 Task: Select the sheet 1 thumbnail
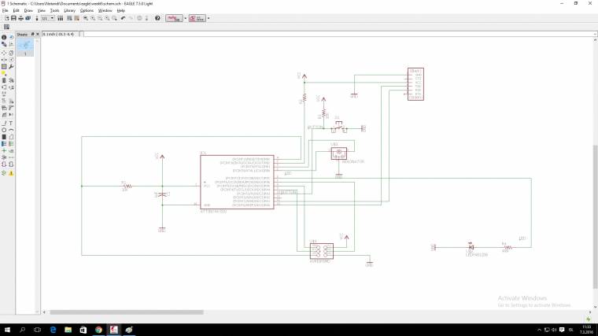pyautogui.click(x=25, y=48)
